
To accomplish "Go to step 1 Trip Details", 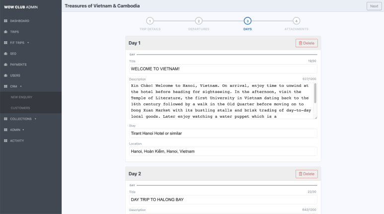I will pyautogui.click(x=150, y=21).
